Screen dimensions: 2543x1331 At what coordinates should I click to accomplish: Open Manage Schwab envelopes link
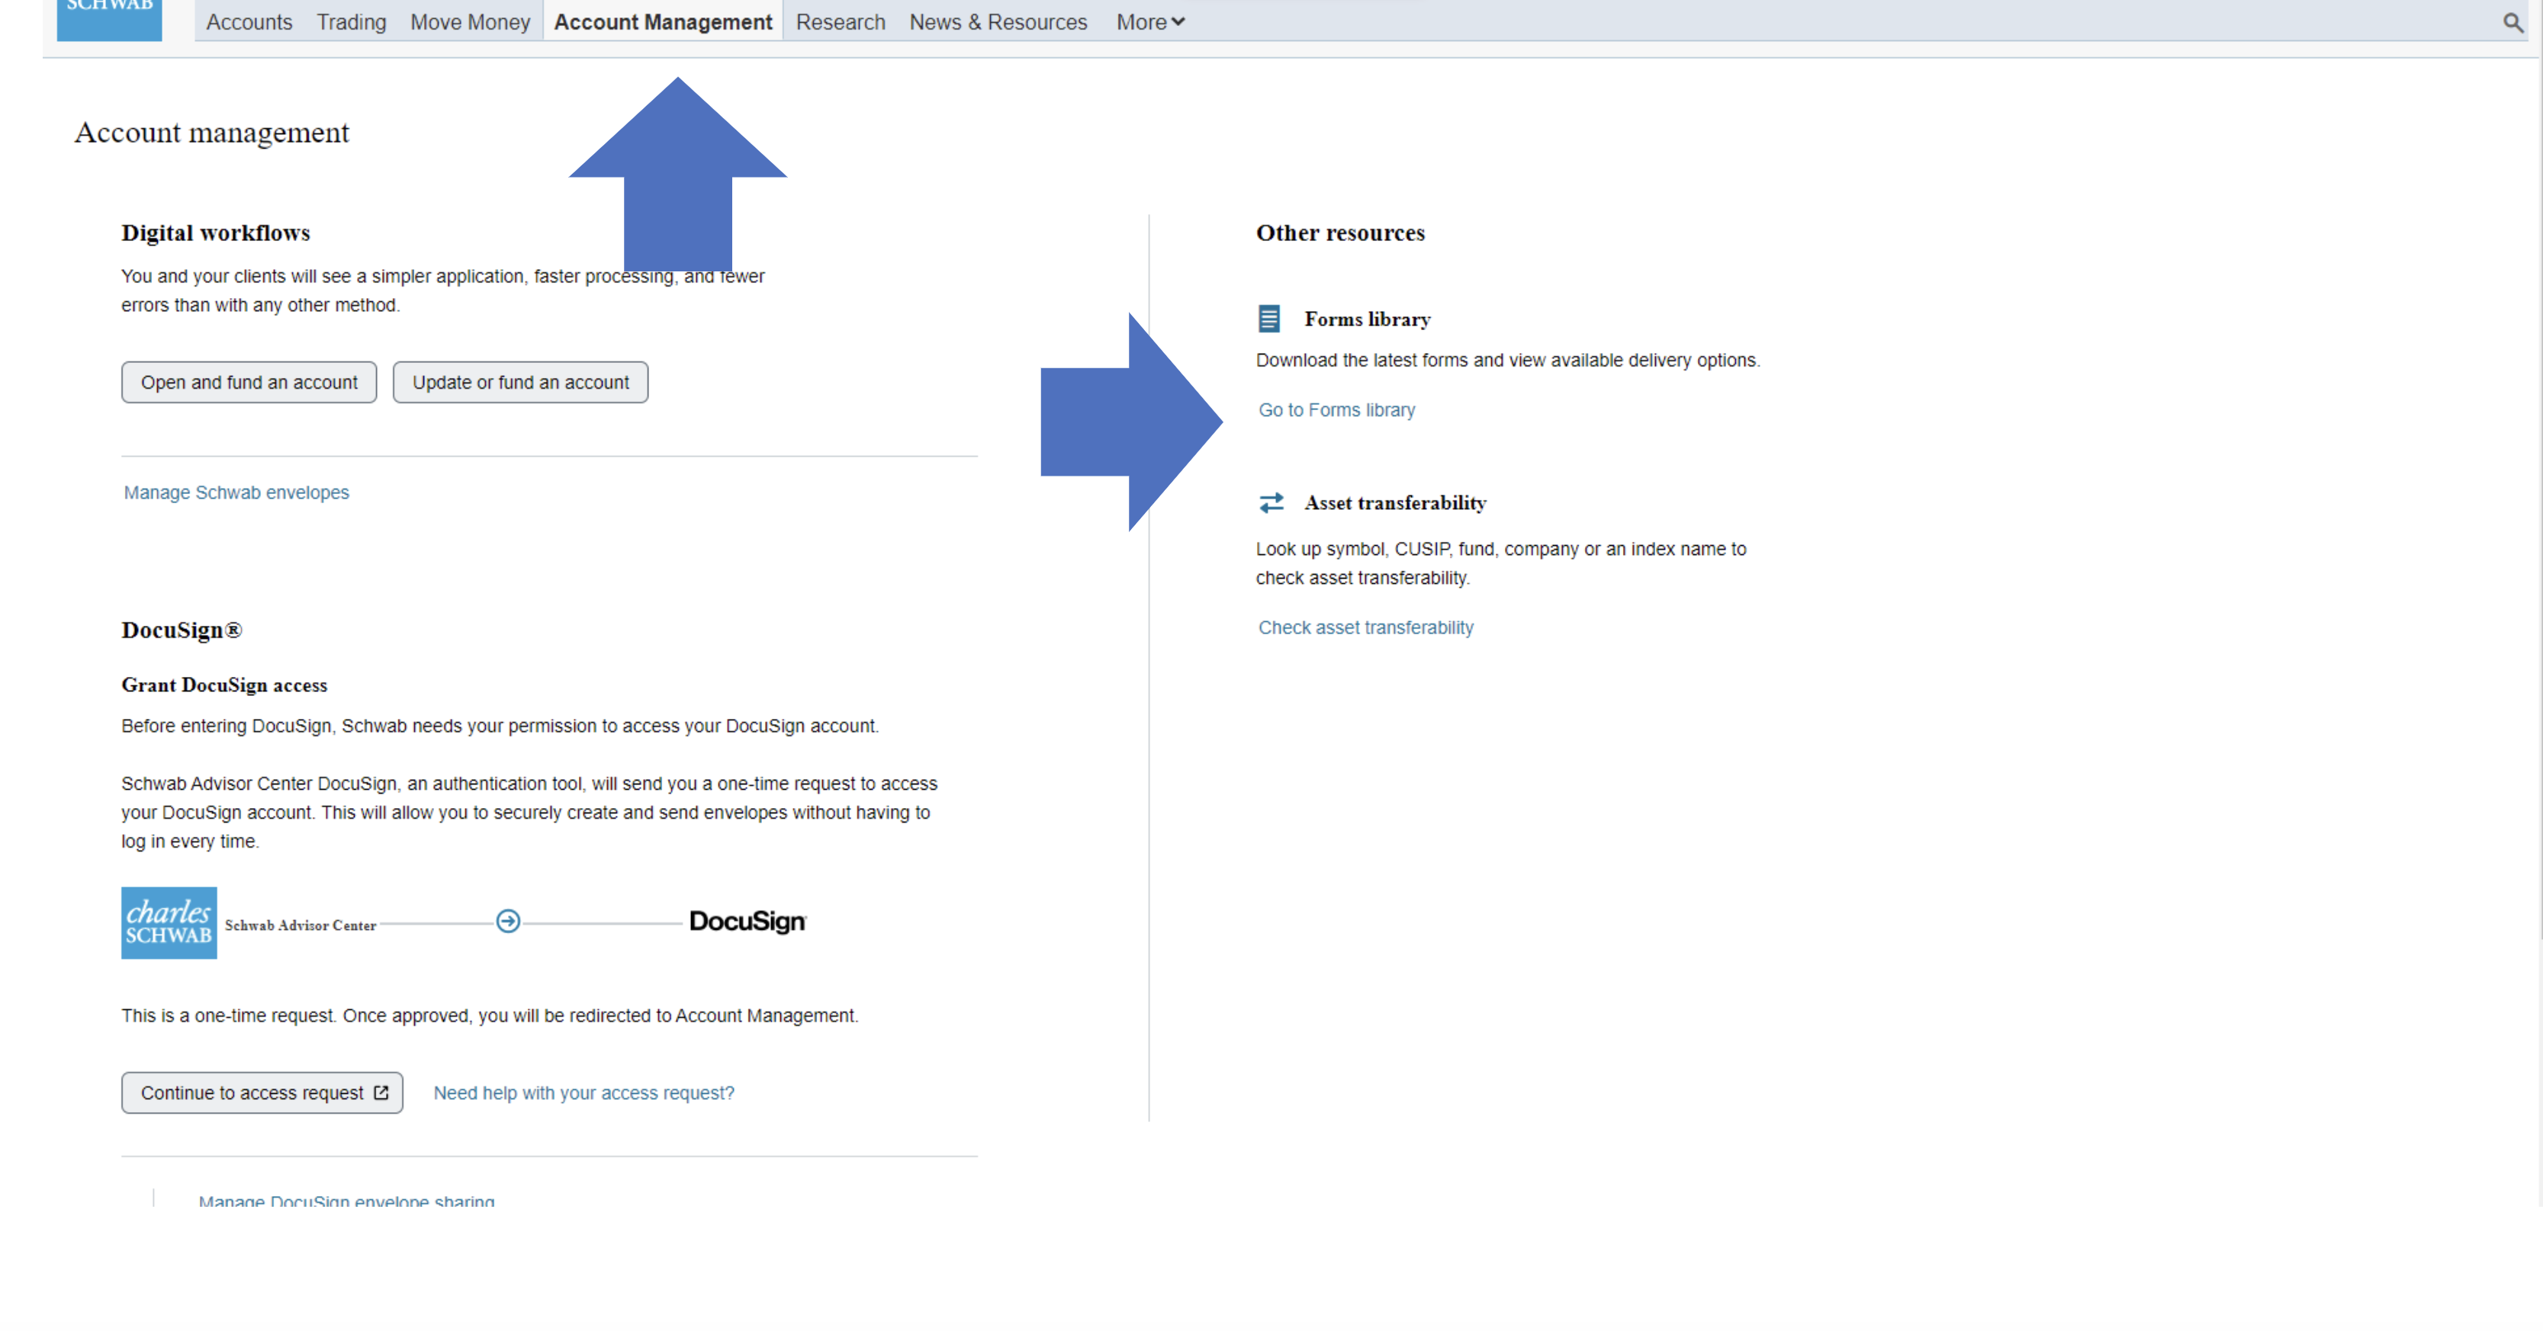(x=236, y=492)
